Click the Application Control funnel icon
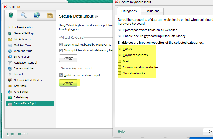Viewport: 213px width, 139px height. (x=10, y=63)
